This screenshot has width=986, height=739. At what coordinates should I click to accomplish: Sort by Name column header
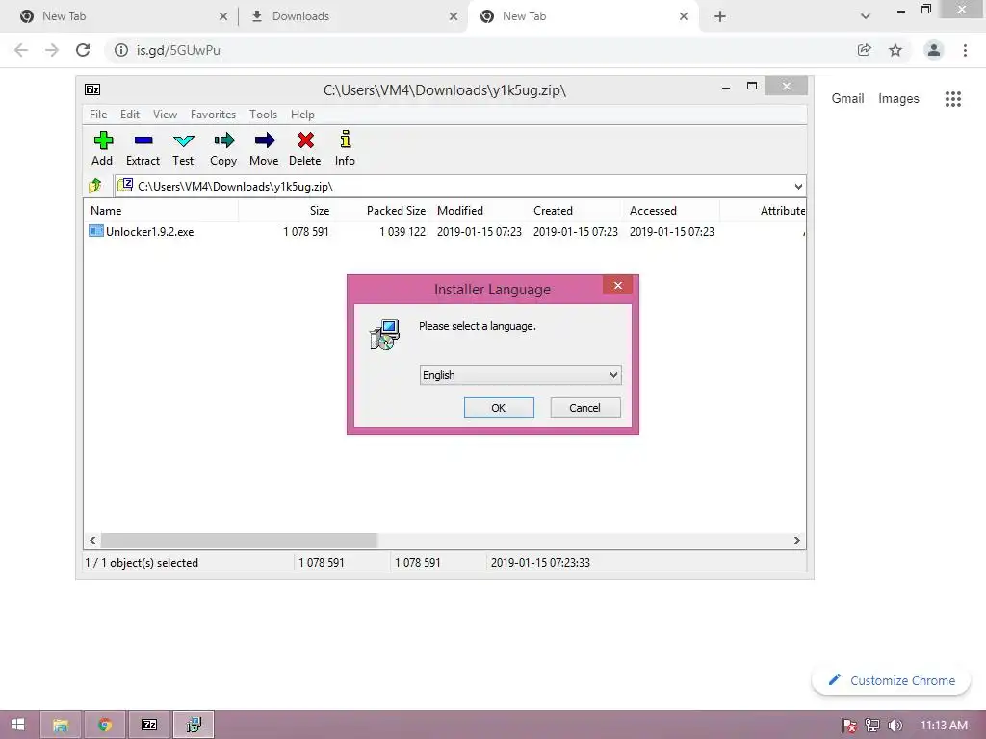[x=161, y=211]
